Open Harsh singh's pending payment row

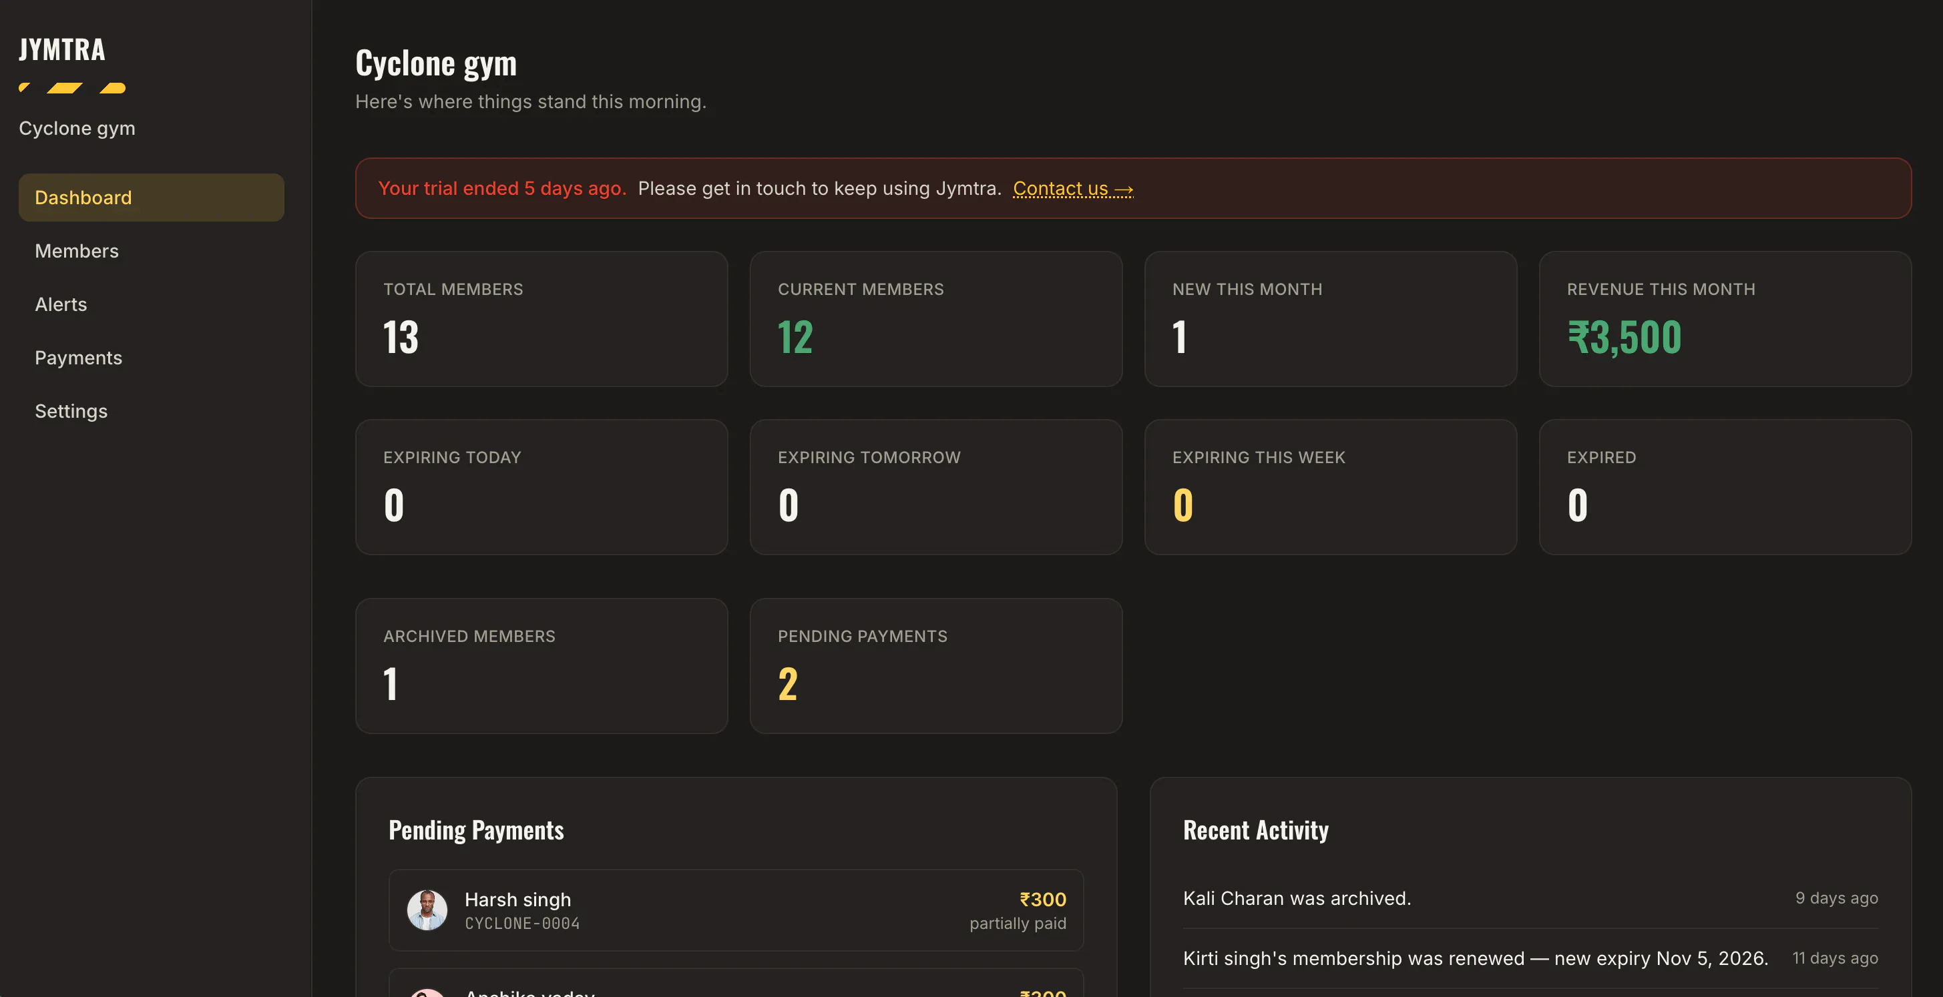pyautogui.click(x=736, y=910)
